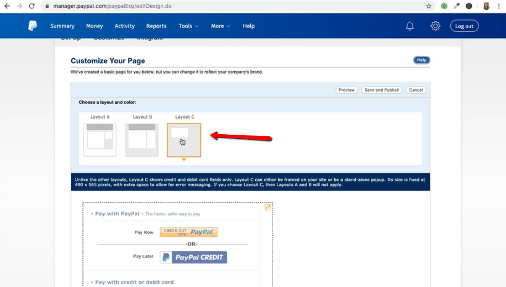Open the Activity menu item
Image resolution: width=506 pixels, height=287 pixels.
(x=125, y=26)
